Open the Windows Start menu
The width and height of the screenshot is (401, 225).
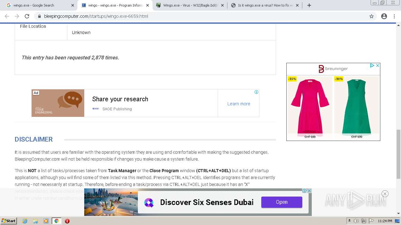9,221
